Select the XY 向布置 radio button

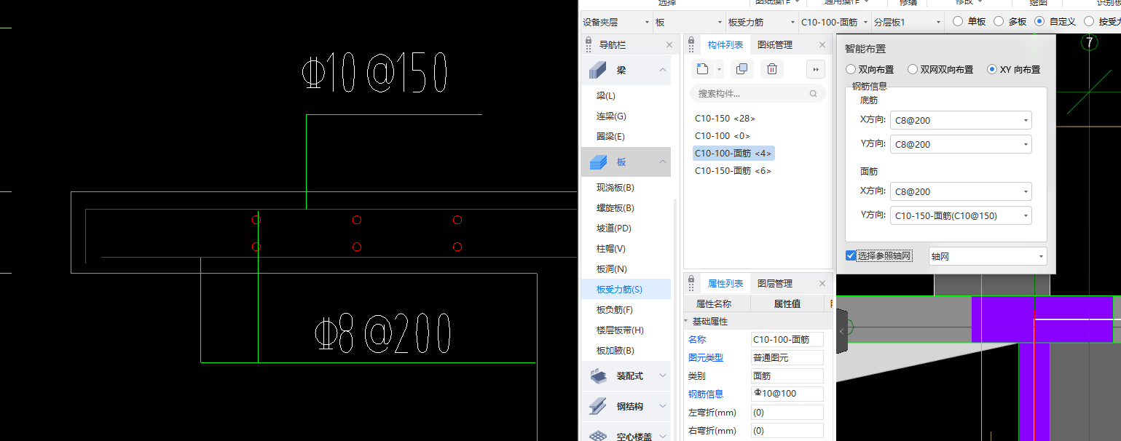pyautogui.click(x=991, y=70)
